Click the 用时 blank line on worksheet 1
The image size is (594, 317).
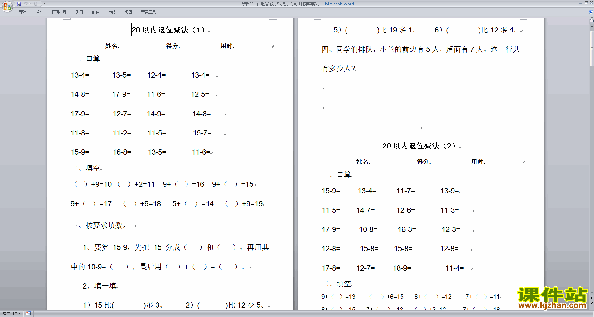coord(252,47)
